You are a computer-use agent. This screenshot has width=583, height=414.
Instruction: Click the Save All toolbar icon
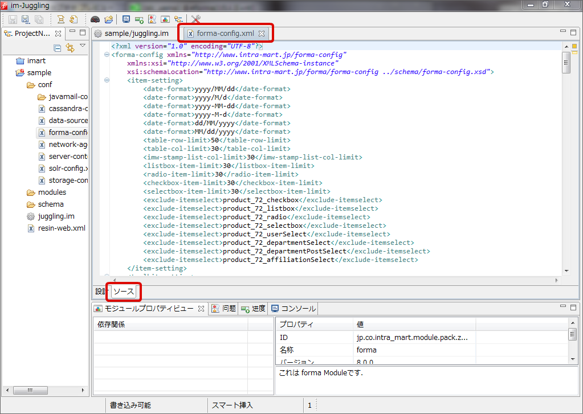[x=39, y=19]
